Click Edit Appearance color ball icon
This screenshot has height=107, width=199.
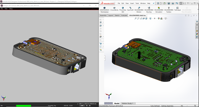[x=159, y=19]
